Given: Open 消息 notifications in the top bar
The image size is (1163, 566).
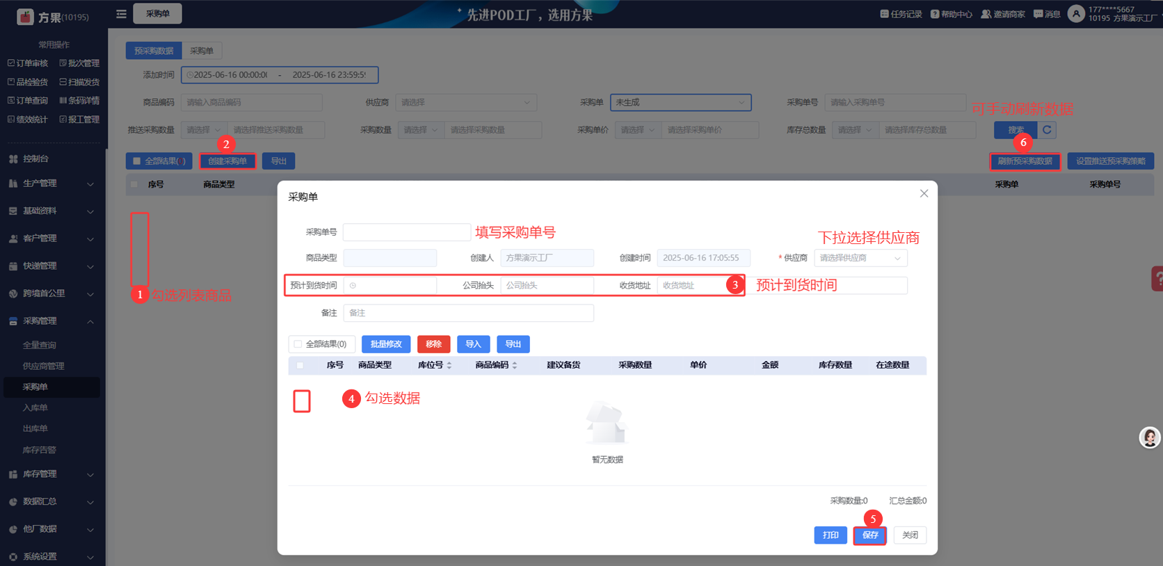Looking at the screenshot, I should pos(1046,14).
